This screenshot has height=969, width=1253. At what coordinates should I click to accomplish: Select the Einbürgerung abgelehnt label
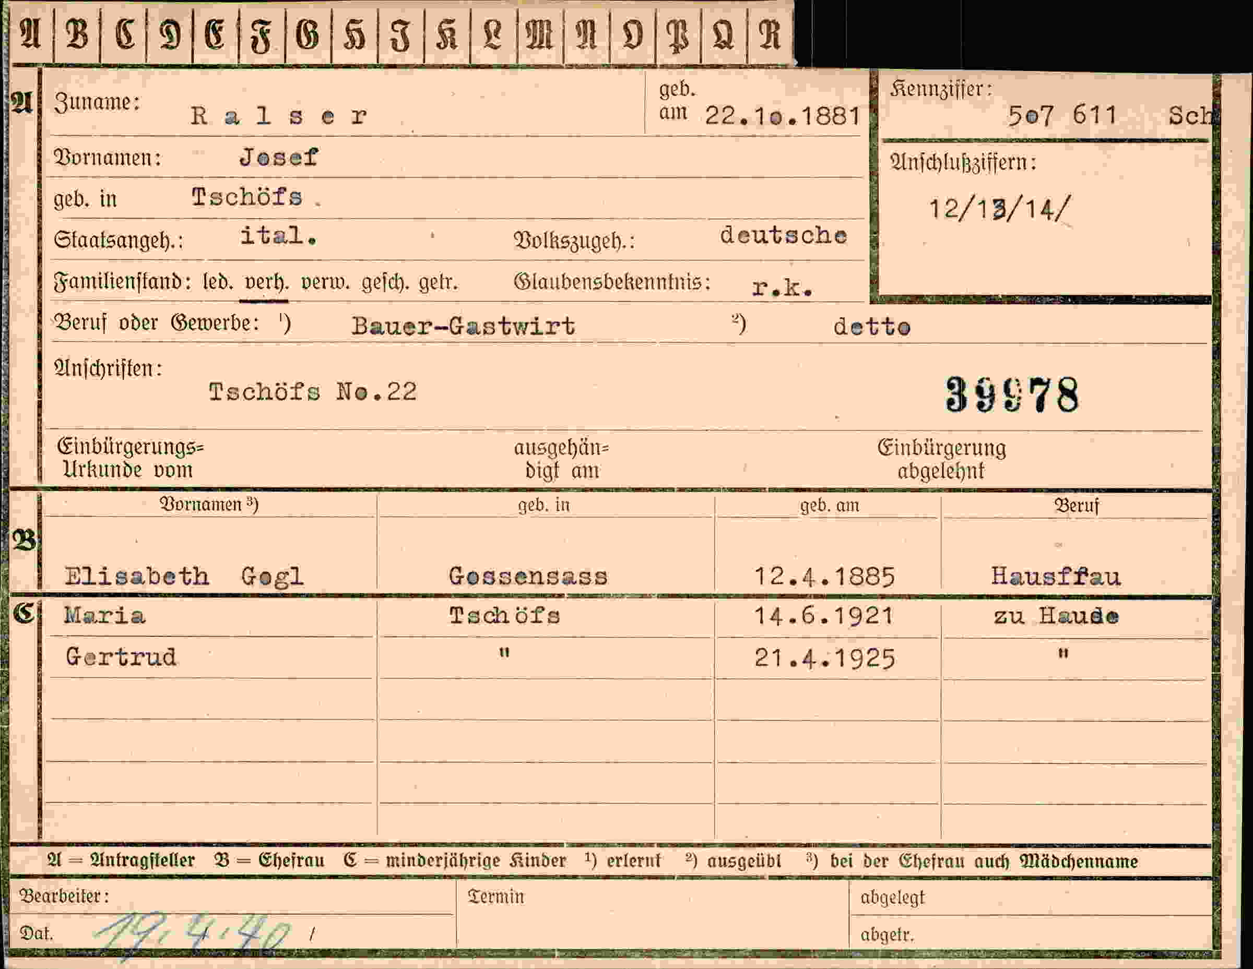(941, 459)
